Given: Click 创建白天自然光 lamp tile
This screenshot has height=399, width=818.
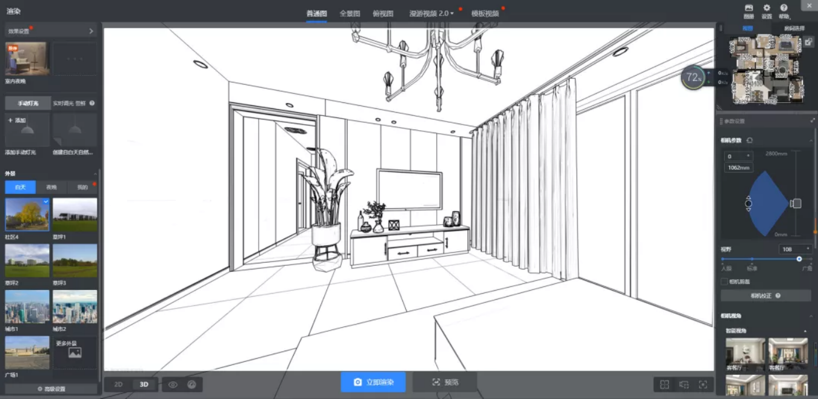Looking at the screenshot, I should [75, 129].
